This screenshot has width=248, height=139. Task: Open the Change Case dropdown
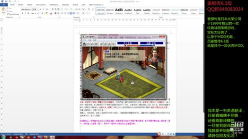point(47,10)
